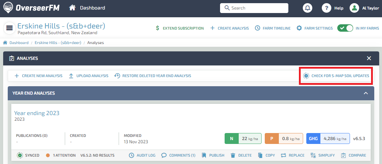
Task: Open the Dashboard from the top bar
Action: [92, 8]
